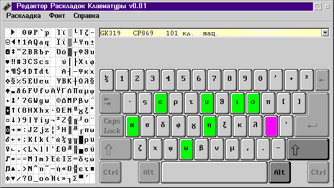This screenshot has height=188, width=334.
Task: Click the space bar key
Action: [214, 172]
